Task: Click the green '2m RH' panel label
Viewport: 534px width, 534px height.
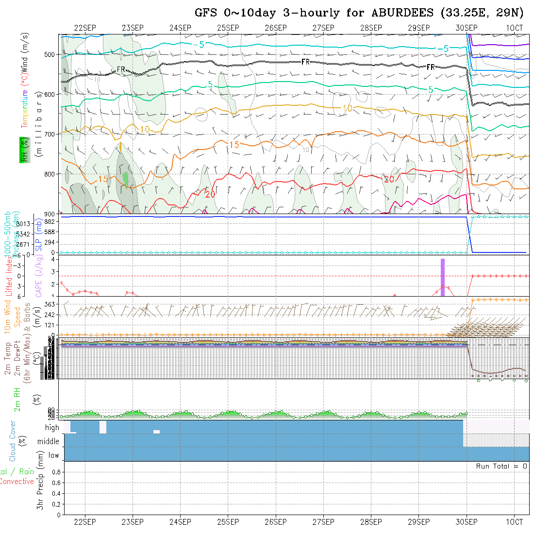Action: pos(17,398)
